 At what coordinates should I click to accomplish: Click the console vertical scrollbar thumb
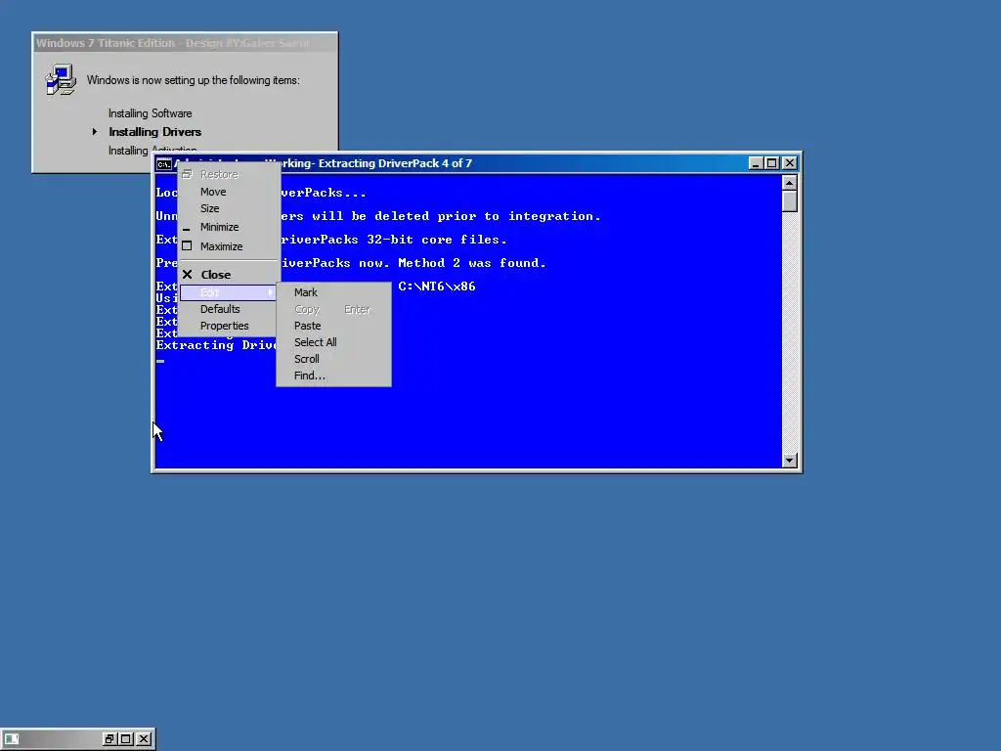click(x=790, y=201)
